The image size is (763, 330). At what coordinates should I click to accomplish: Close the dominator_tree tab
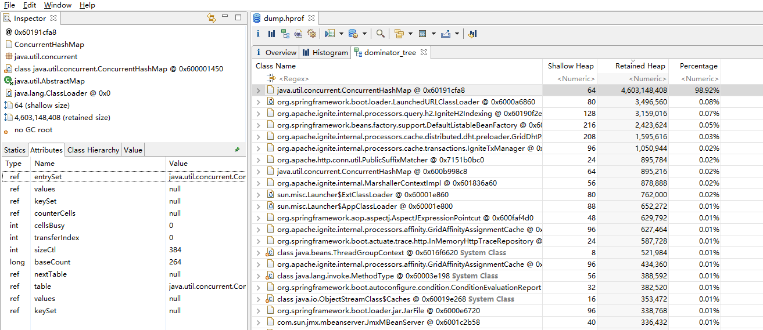point(424,52)
